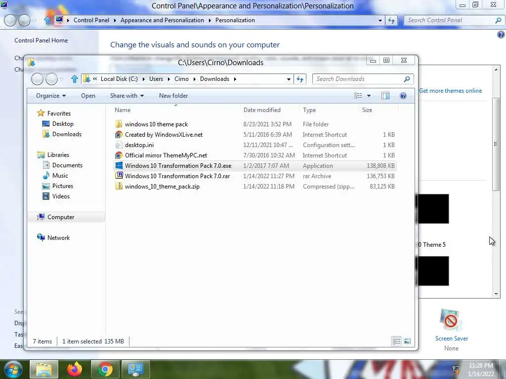The height and width of the screenshot is (379, 506).
Task: Expand arrow after Users in breadcrumb
Action: [169, 79]
